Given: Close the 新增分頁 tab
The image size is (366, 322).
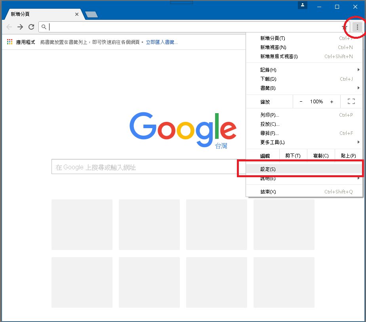Looking at the screenshot, I should pos(77,14).
